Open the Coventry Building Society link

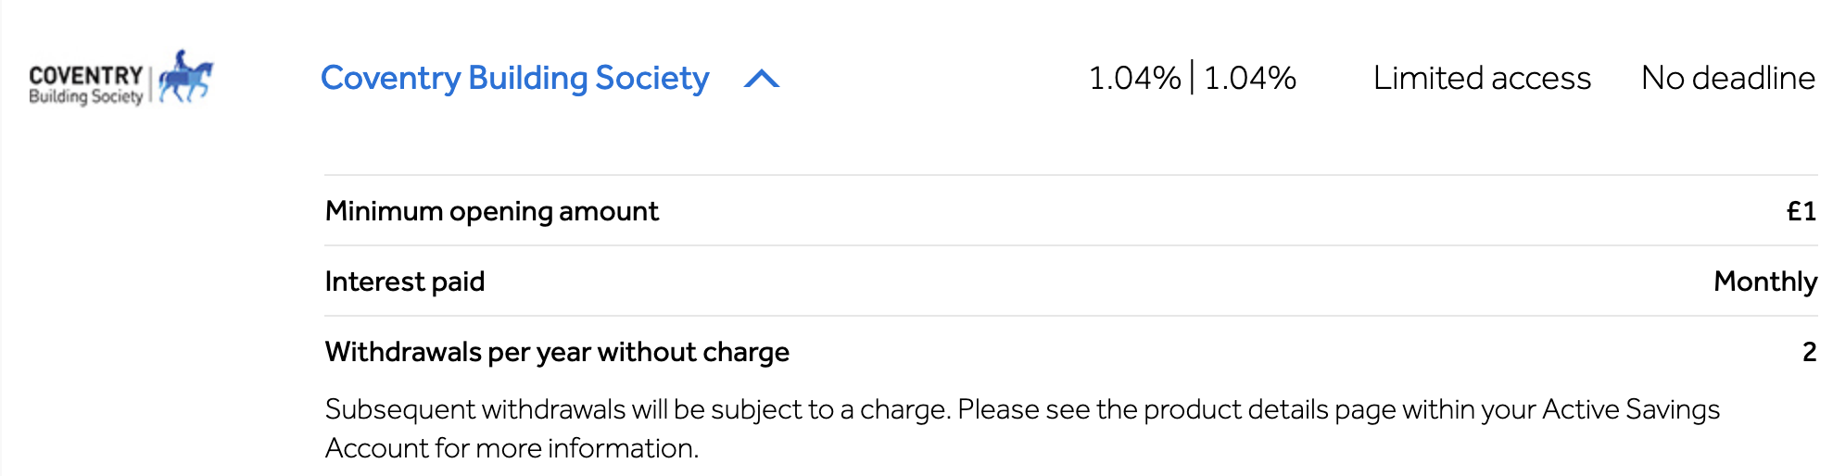[514, 79]
